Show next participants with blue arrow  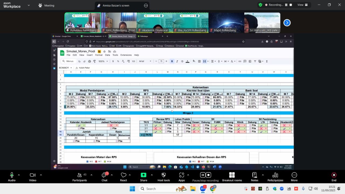pos(287,23)
